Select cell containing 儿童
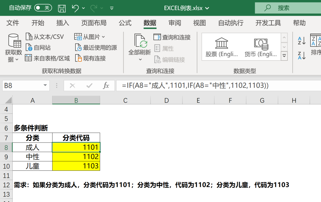 coord(32,166)
